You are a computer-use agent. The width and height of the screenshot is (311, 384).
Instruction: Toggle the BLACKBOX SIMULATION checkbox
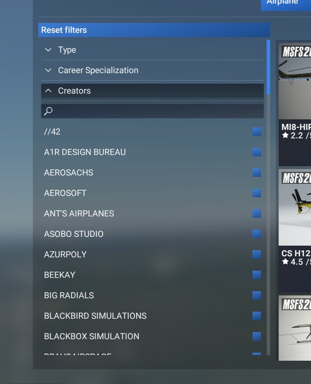(x=256, y=336)
